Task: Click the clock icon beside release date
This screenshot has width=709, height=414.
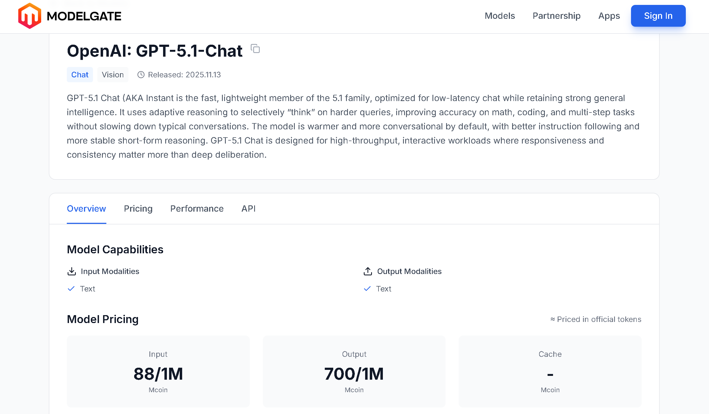Action: (141, 75)
